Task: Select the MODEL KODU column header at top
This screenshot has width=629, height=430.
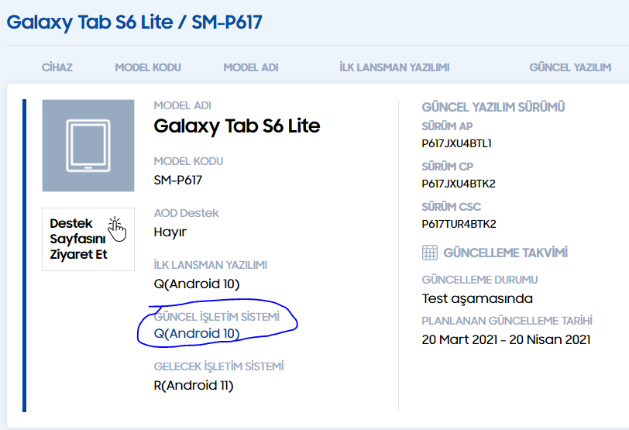Action: [148, 67]
